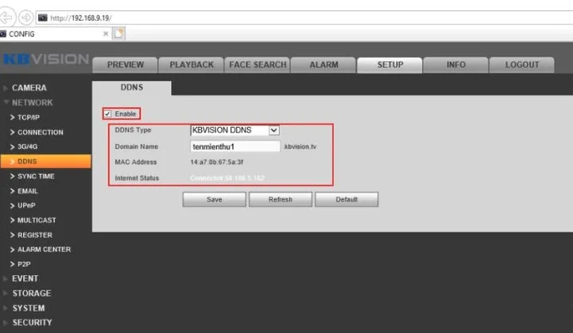Open the FACE SEARCH tab

click(x=257, y=64)
